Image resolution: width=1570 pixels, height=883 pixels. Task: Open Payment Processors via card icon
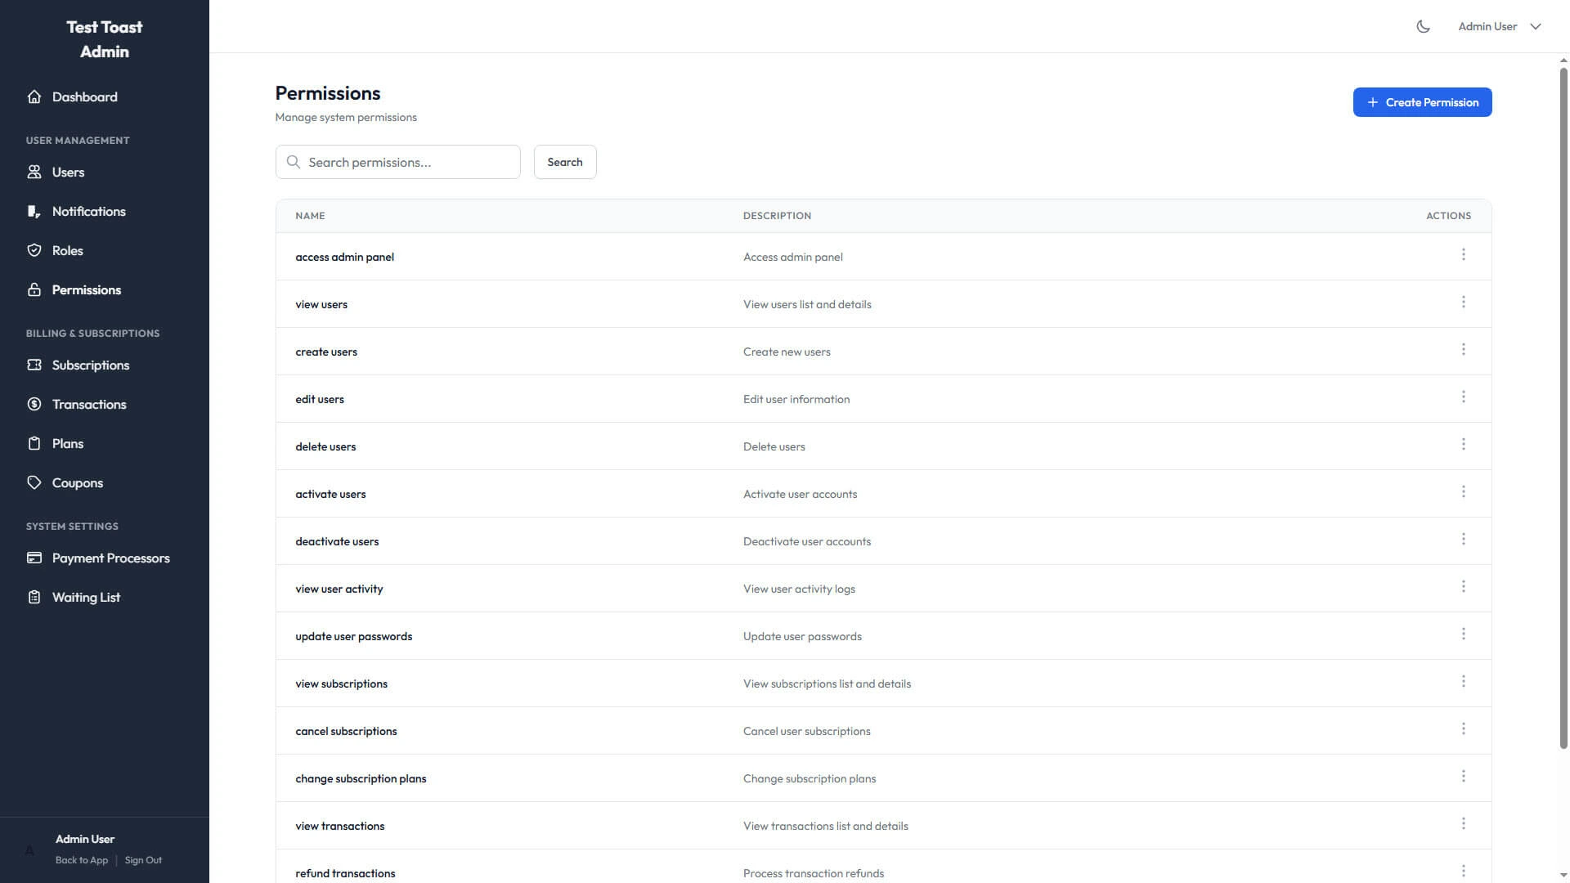(34, 558)
